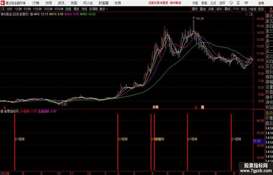Open the 选项 menu
Image resolution: width=273 pixels, height=175 pixels.
coord(222,3)
